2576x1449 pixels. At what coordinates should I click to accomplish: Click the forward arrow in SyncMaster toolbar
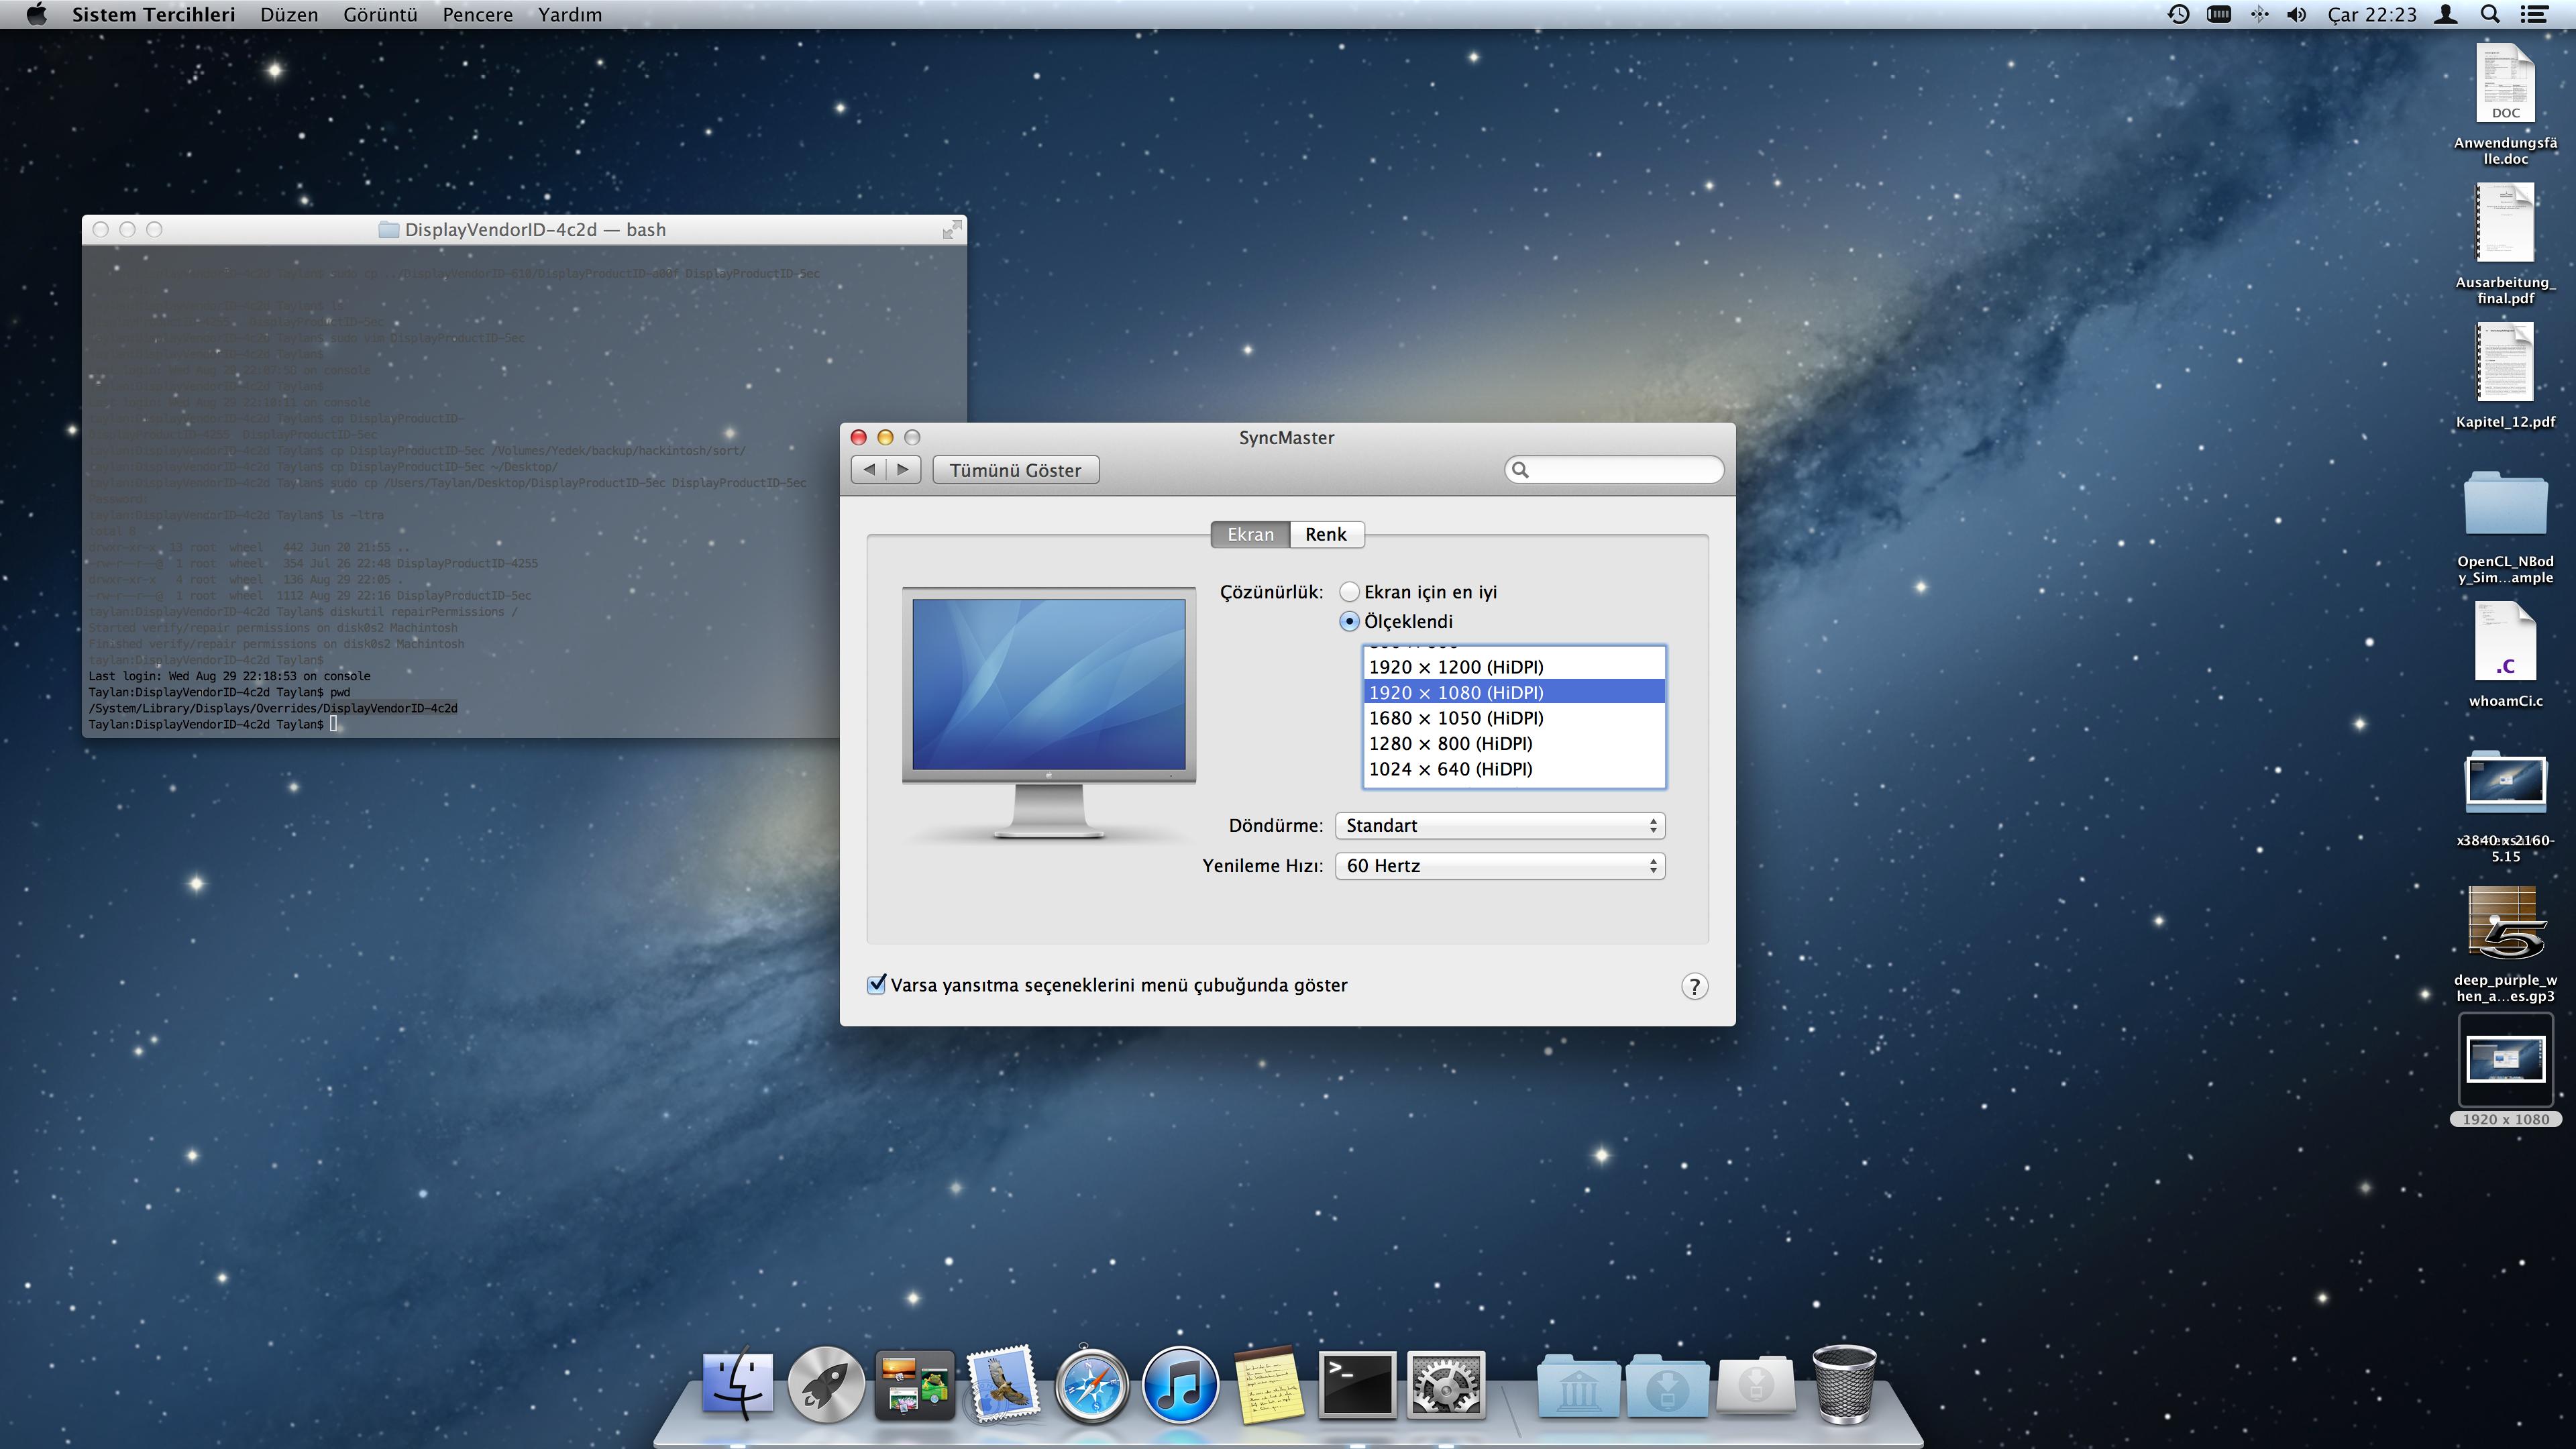click(x=904, y=469)
